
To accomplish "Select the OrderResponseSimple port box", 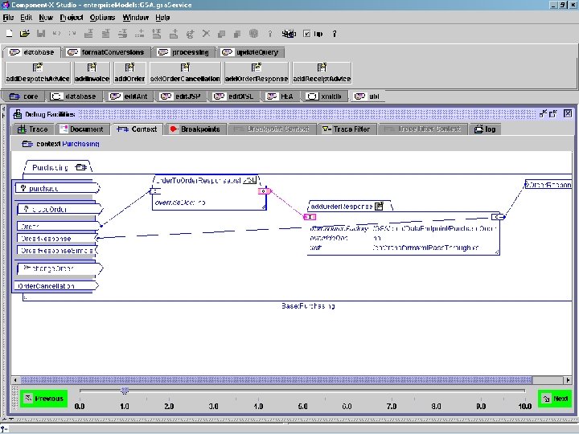I will [x=56, y=251].
